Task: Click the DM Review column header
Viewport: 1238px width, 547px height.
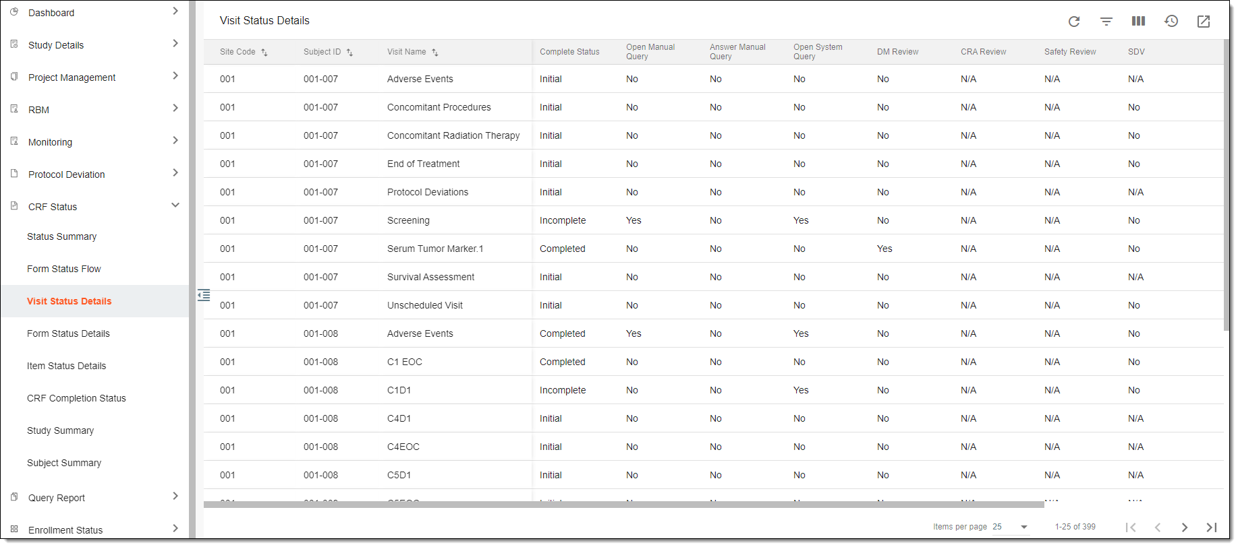Action: 897,52
